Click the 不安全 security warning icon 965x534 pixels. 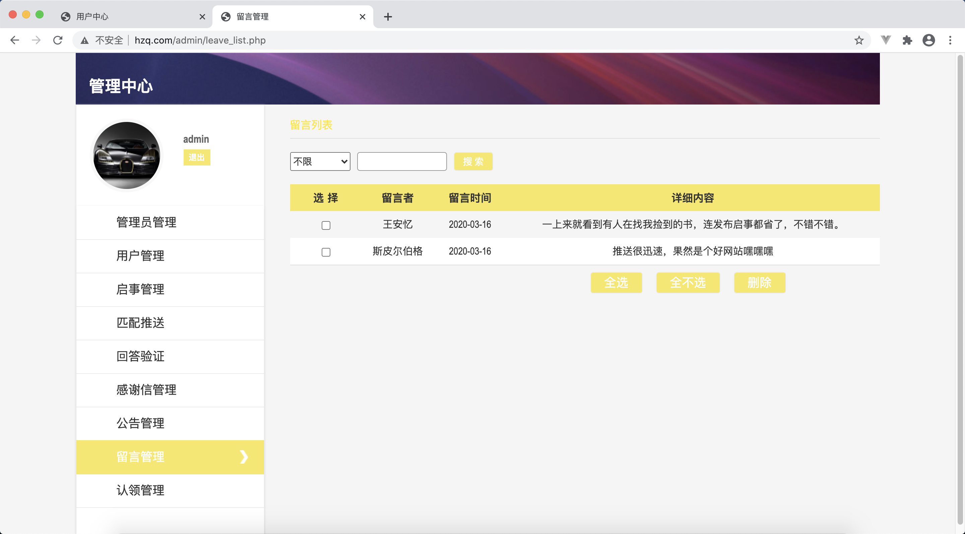85,41
